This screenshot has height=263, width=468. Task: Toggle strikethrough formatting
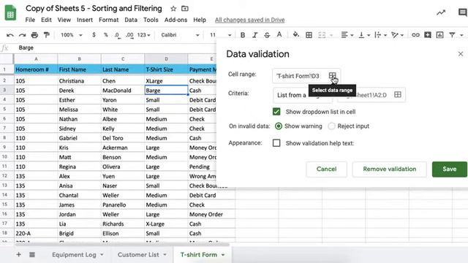(x=267, y=35)
